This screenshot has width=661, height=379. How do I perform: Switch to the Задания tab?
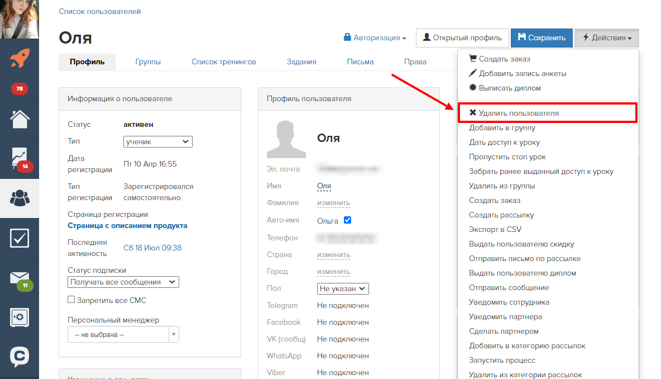point(301,61)
